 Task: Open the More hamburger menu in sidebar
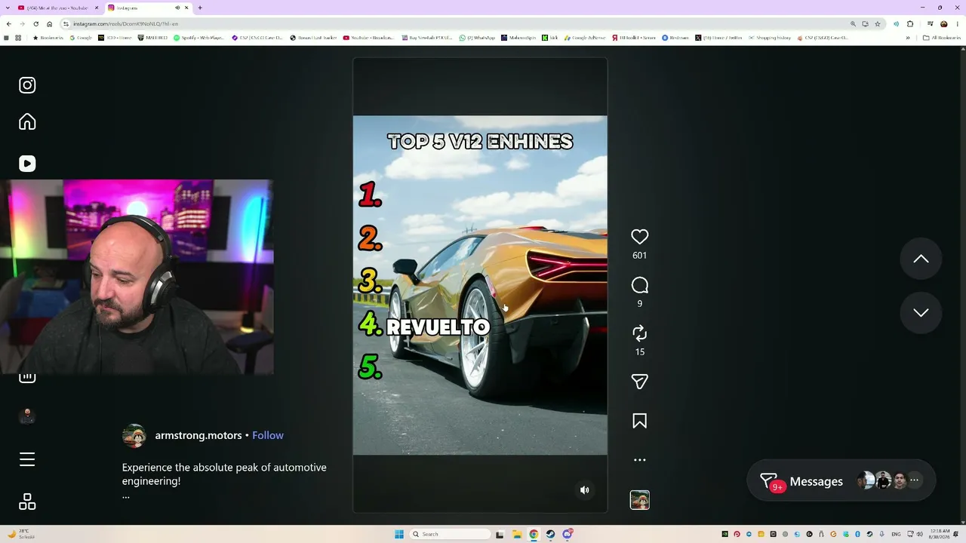[27, 459]
